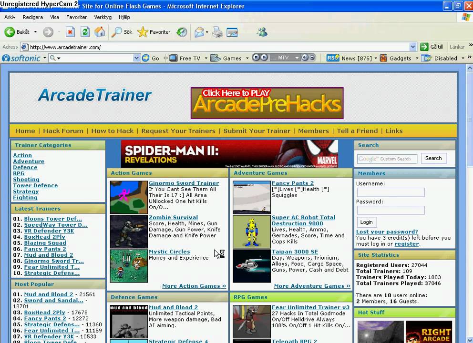Viewport: 473px width, 343px height.
Task: Click More Action Games link
Action: (x=194, y=286)
